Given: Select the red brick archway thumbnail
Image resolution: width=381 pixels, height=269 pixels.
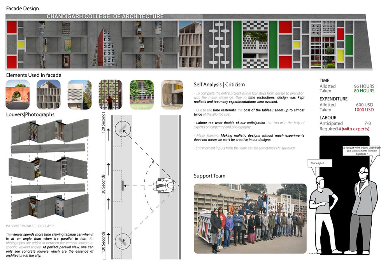Looking at the screenshot, I should click(x=18, y=95).
